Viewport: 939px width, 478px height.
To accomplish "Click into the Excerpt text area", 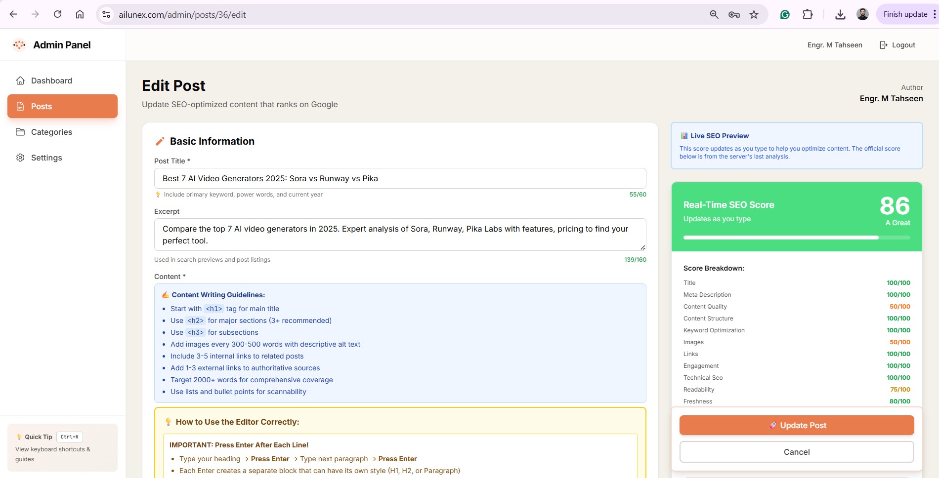I will point(400,235).
